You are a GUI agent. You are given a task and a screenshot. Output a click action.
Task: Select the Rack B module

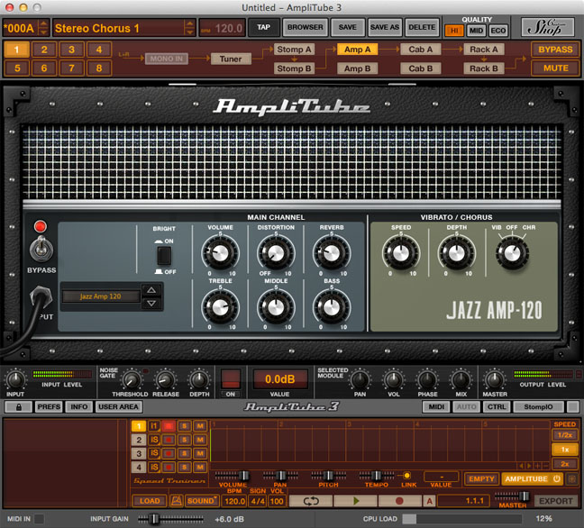pyautogui.click(x=484, y=68)
